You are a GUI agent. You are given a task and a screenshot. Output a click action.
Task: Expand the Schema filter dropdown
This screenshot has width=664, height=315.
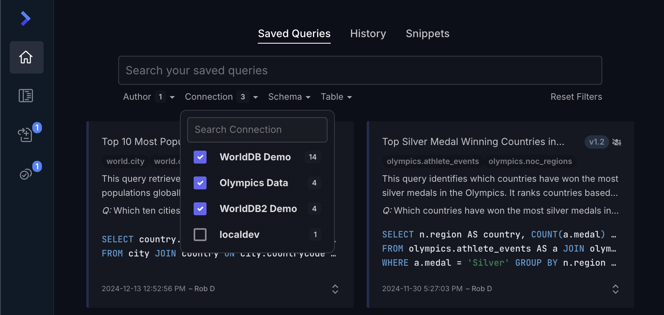click(289, 97)
